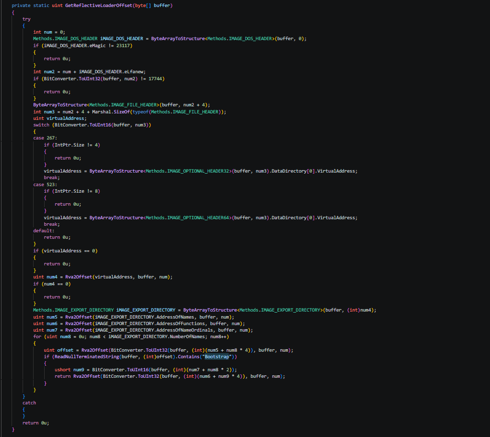Click the 'ushort num9' declaration

(x=69, y=370)
